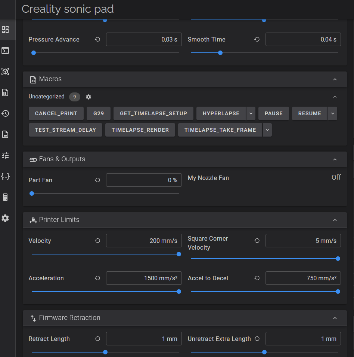Open the Console page from sidebar
The height and width of the screenshot is (357, 354).
point(5,51)
